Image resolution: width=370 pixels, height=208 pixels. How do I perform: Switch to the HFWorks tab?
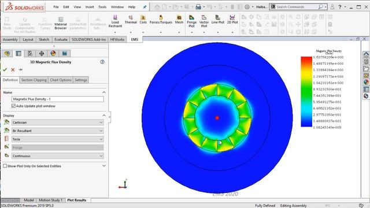tap(117, 40)
